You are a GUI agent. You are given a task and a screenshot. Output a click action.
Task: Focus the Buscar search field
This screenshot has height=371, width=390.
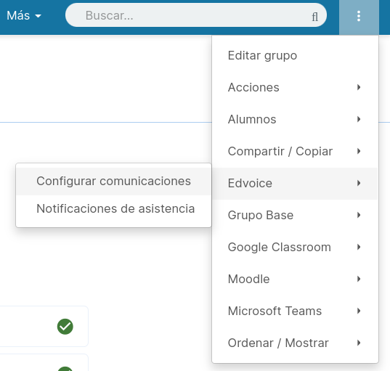click(x=196, y=15)
